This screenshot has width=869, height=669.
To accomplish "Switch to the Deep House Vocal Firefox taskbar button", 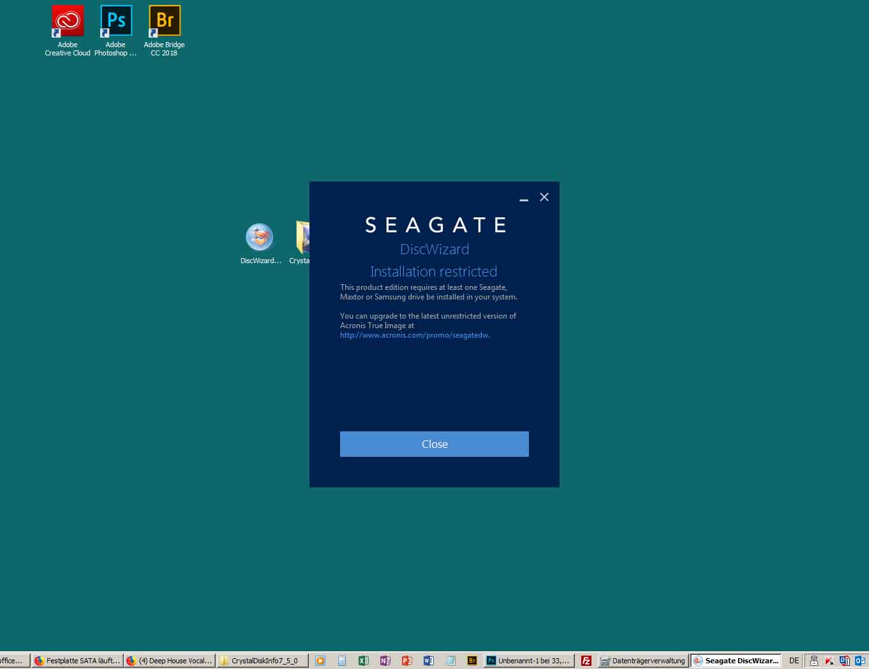I will coord(169,661).
